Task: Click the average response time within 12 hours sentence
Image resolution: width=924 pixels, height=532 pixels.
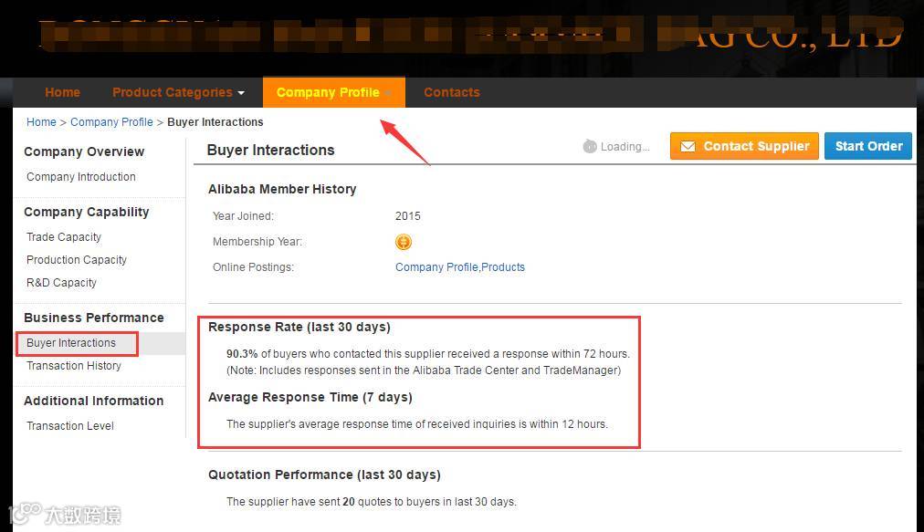Action: pos(417,424)
